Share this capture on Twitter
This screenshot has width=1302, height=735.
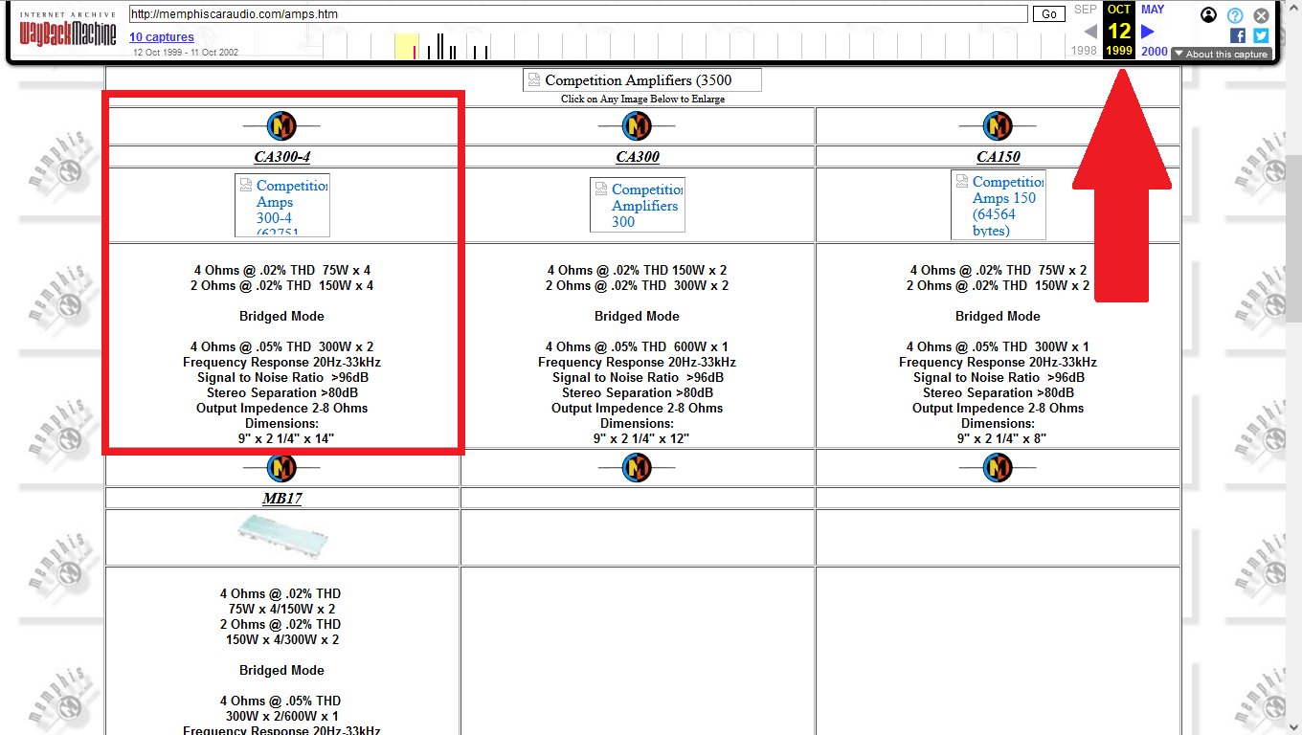pos(1261,35)
